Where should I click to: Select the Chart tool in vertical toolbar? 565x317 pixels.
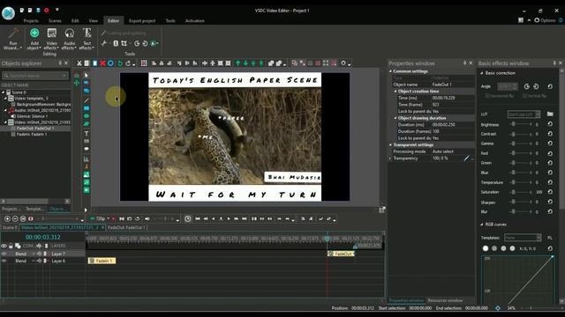[x=87, y=158]
